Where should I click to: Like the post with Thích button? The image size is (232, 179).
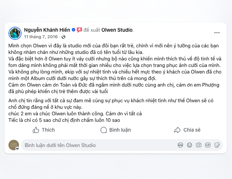tap(44, 130)
